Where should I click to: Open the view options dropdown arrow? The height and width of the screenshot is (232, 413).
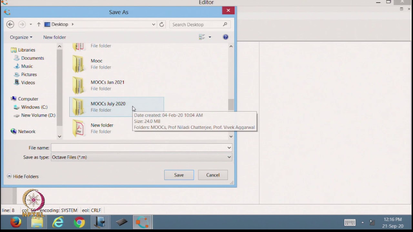[x=210, y=37]
